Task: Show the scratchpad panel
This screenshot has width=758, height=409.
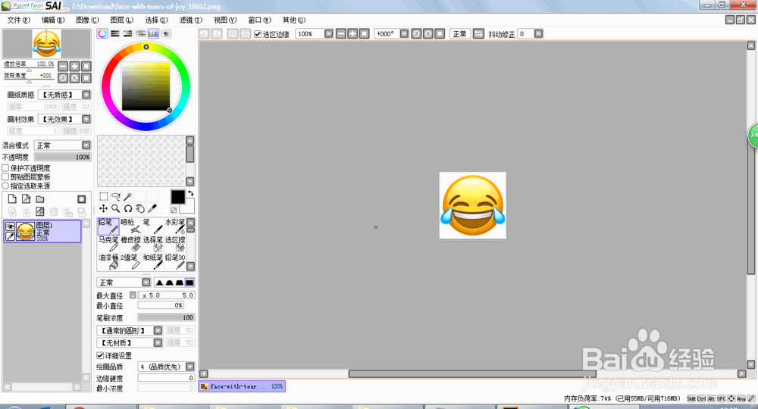Action: click(x=166, y=33)
